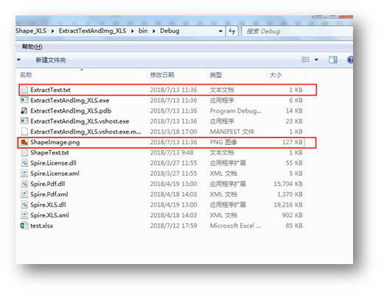Select the file name Spire.License.xml
Viewport: 384px width, 295px height.
point(55,174)
